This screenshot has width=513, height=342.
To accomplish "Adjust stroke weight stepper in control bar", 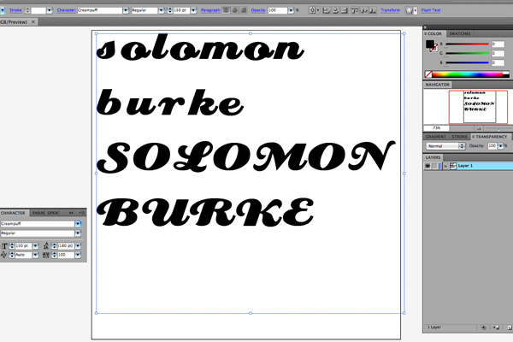I will tap(27, 10).
